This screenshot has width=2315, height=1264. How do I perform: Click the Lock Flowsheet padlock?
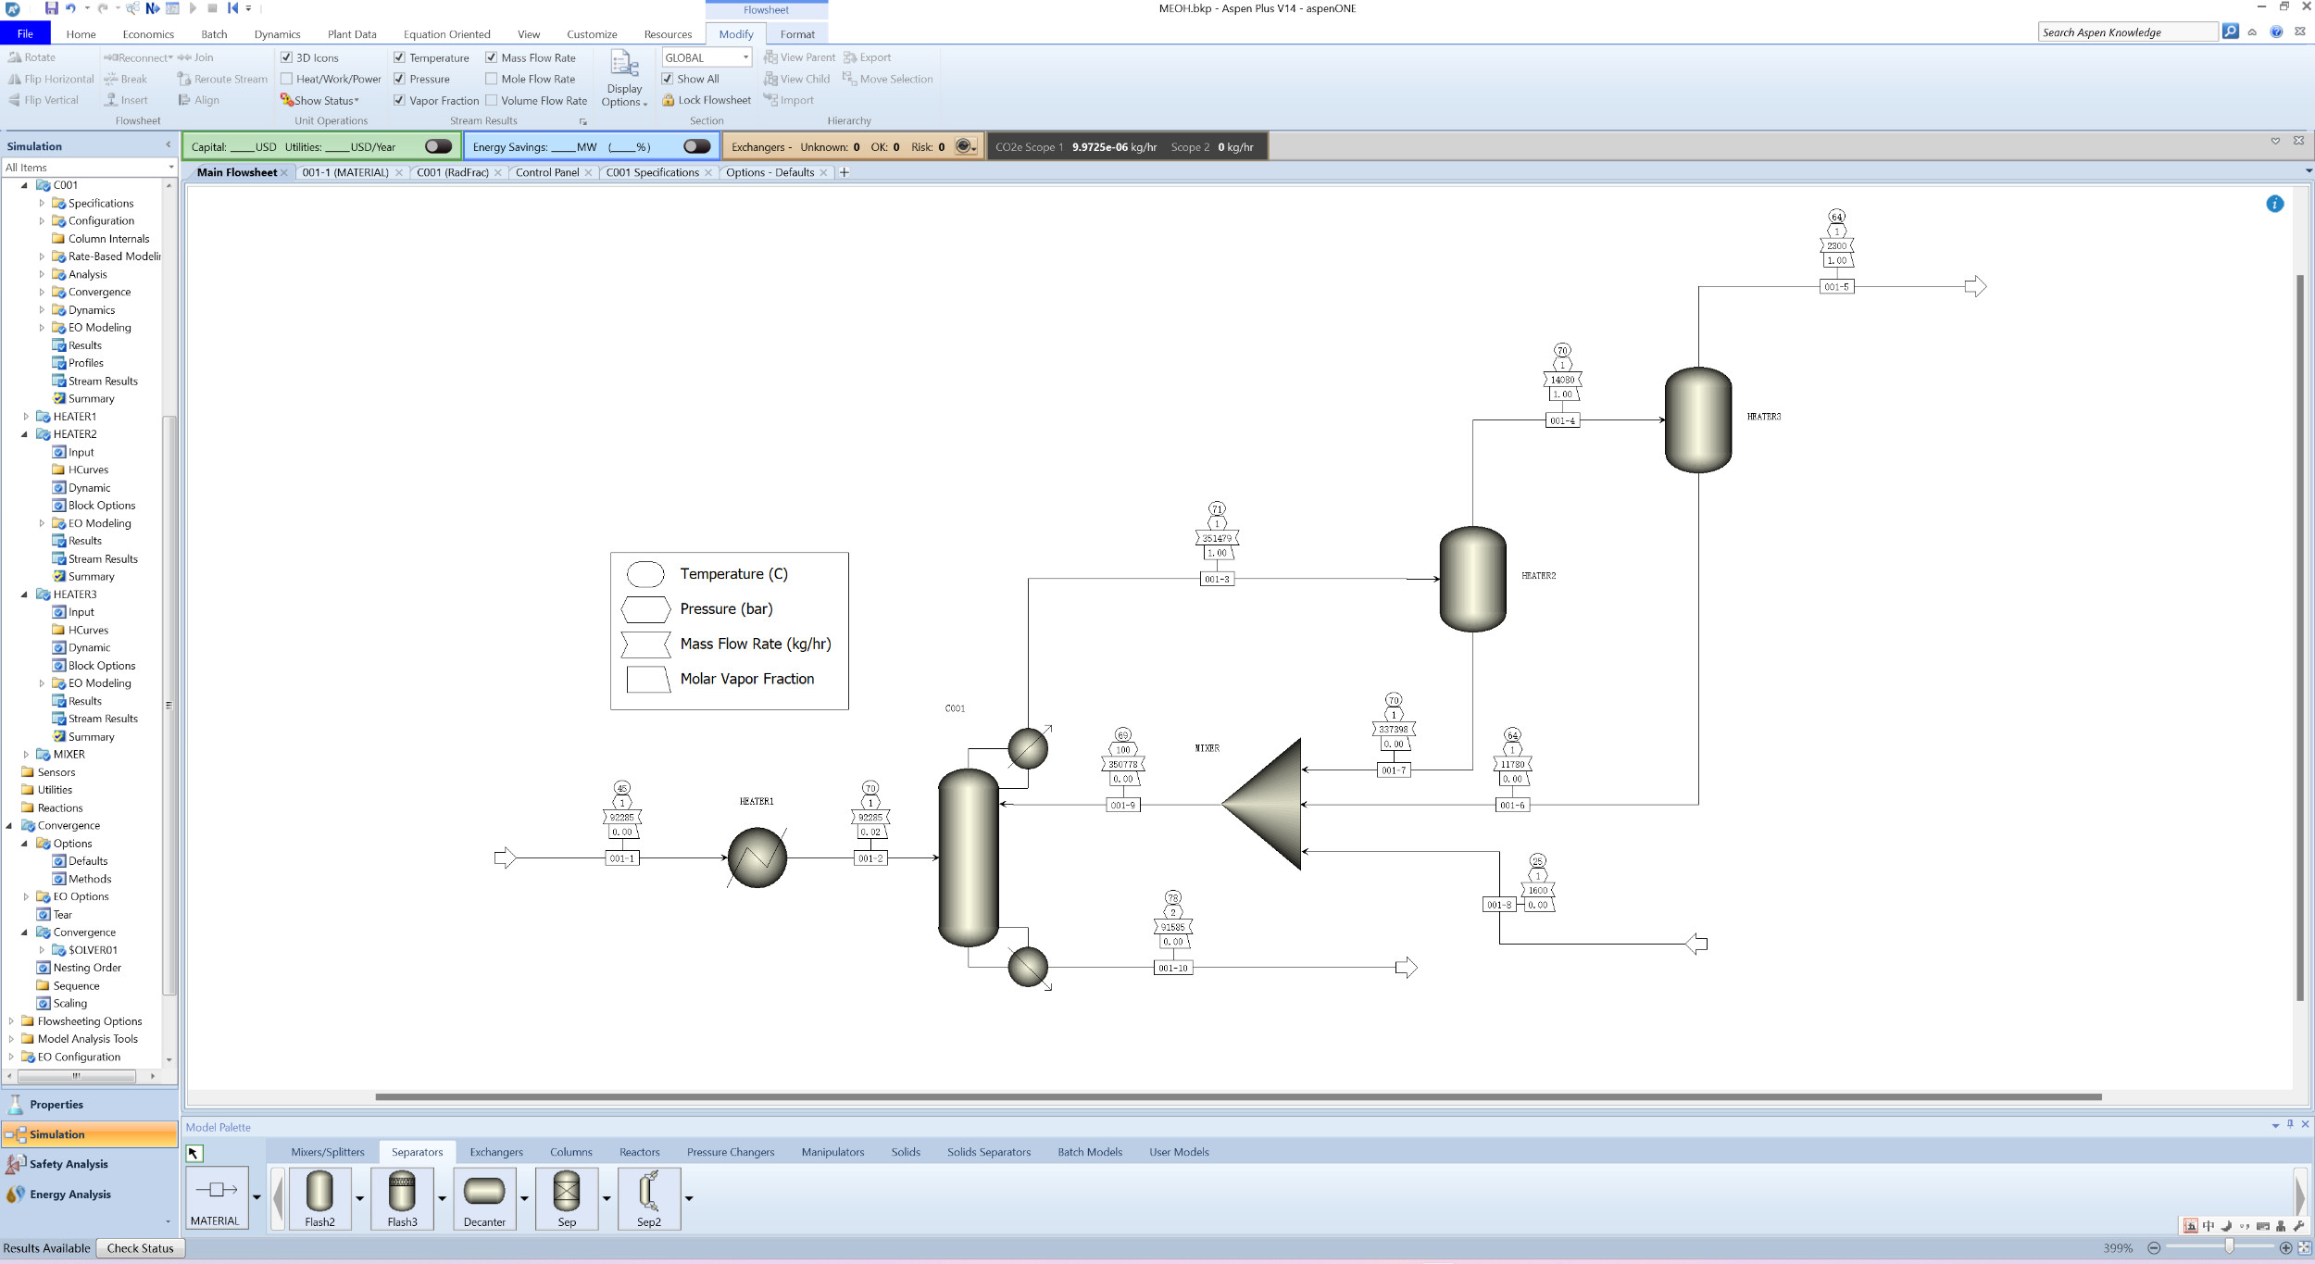pos(668,100)
